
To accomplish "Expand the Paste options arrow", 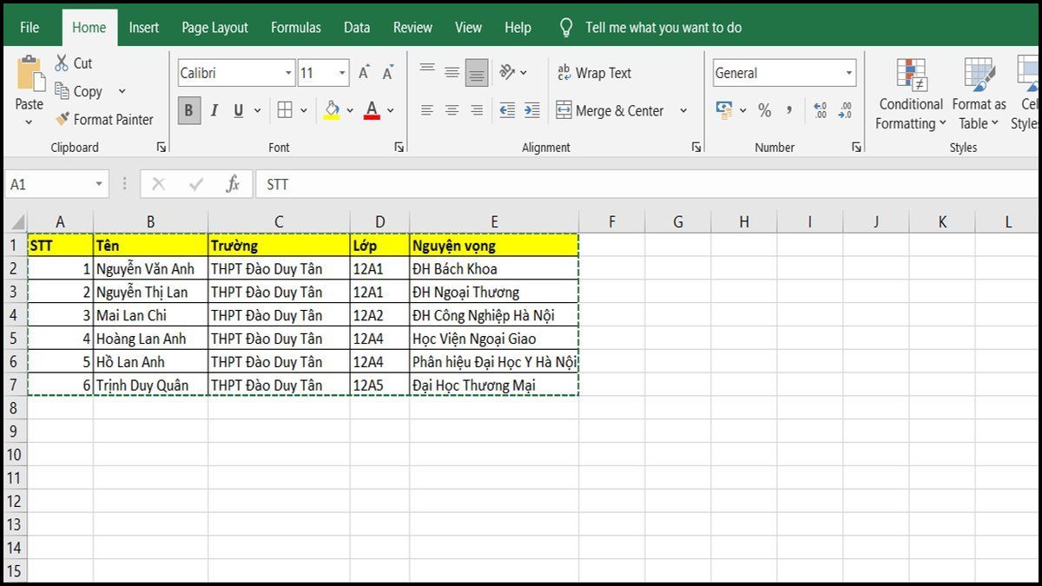I will pyautogui.click(x=29, y=122).
